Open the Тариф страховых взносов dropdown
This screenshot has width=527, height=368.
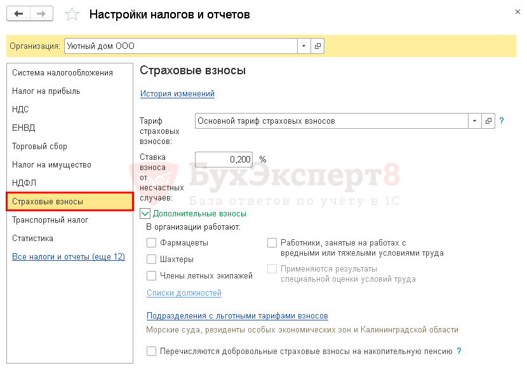[475, 121]
